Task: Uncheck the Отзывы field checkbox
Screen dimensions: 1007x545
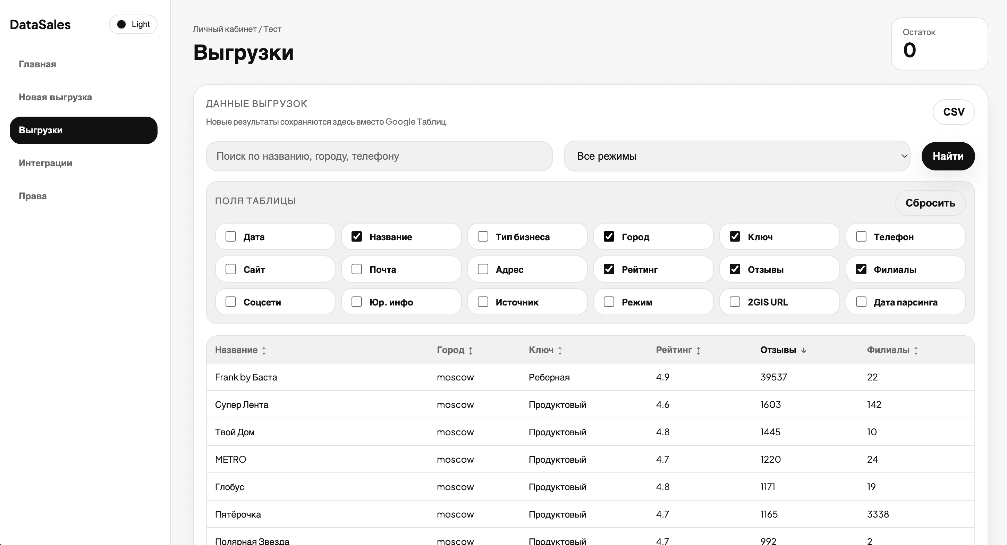Action: click(x=735, y=269)
